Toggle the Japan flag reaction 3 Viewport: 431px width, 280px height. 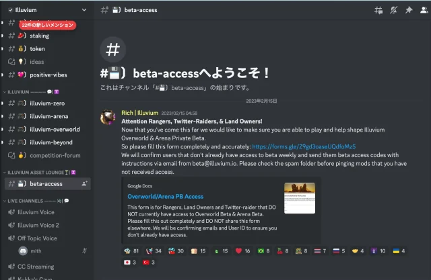click(x=130, y=263)
